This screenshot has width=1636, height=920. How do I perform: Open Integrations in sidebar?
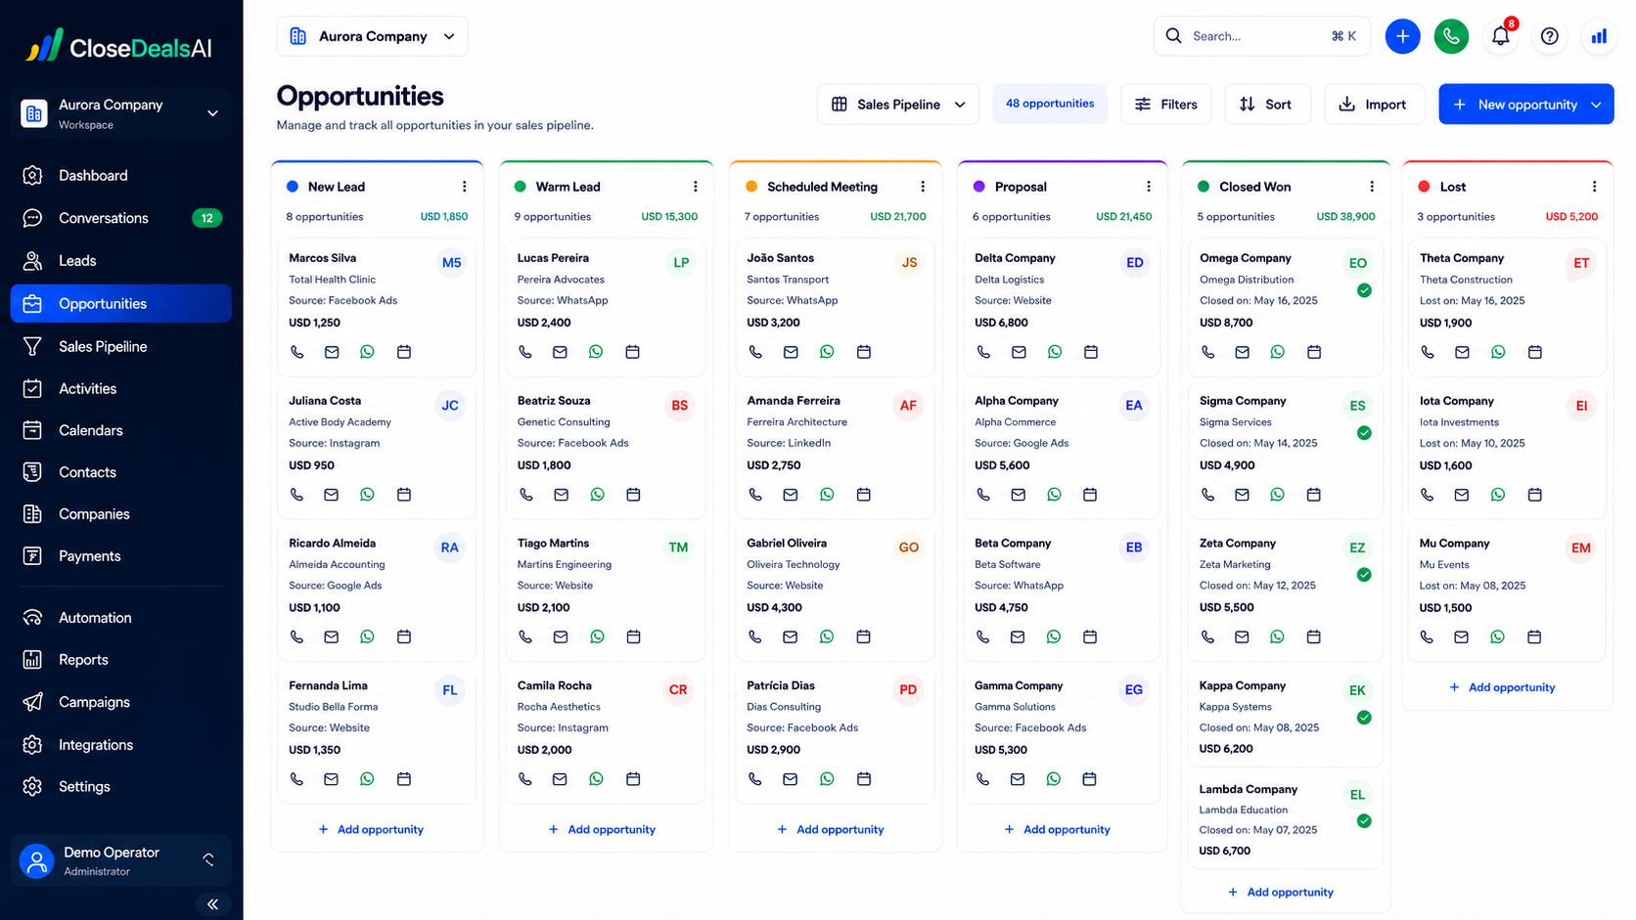click(x=121, y=745)
